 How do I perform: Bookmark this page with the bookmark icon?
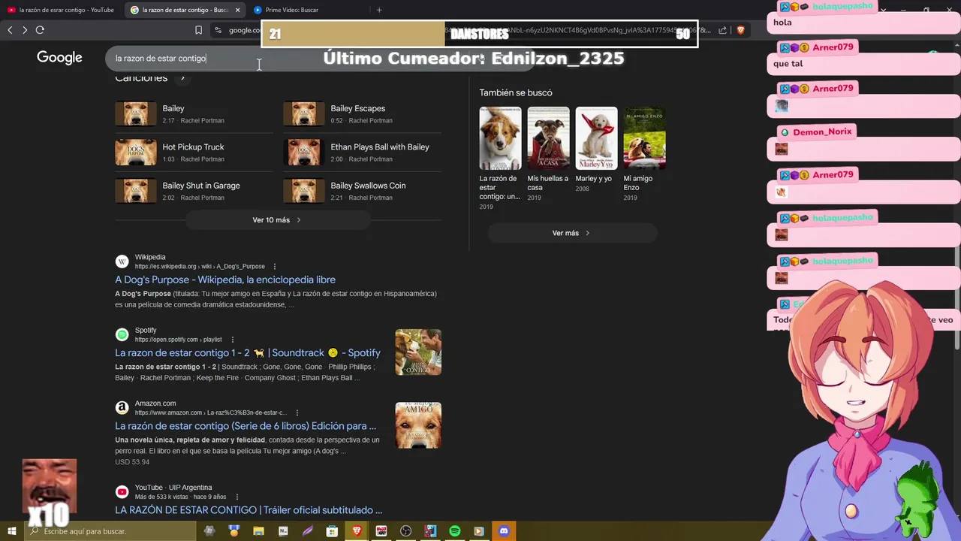(198, 30)
